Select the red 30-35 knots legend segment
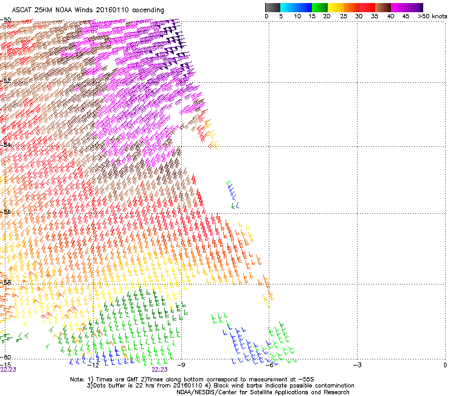The image size is (450, 396). click(x=367, y=7)
